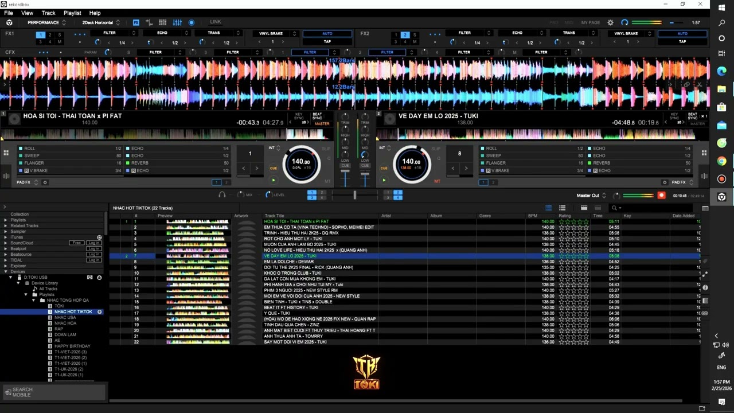Open the FX2 TRANS effect dropdown
734x413 pixels.
pos(575,33)
